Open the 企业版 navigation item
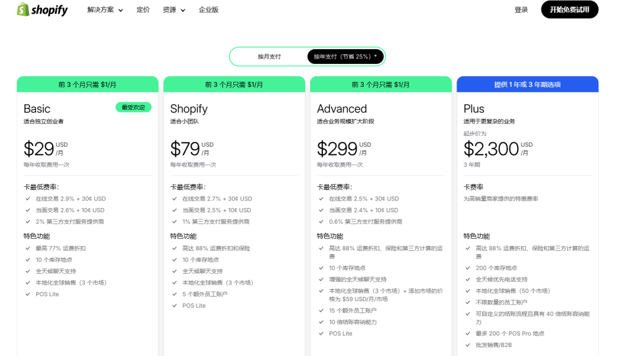Image resolution: width=617 pixels, height=356 pixels. [x=209, y=10]
